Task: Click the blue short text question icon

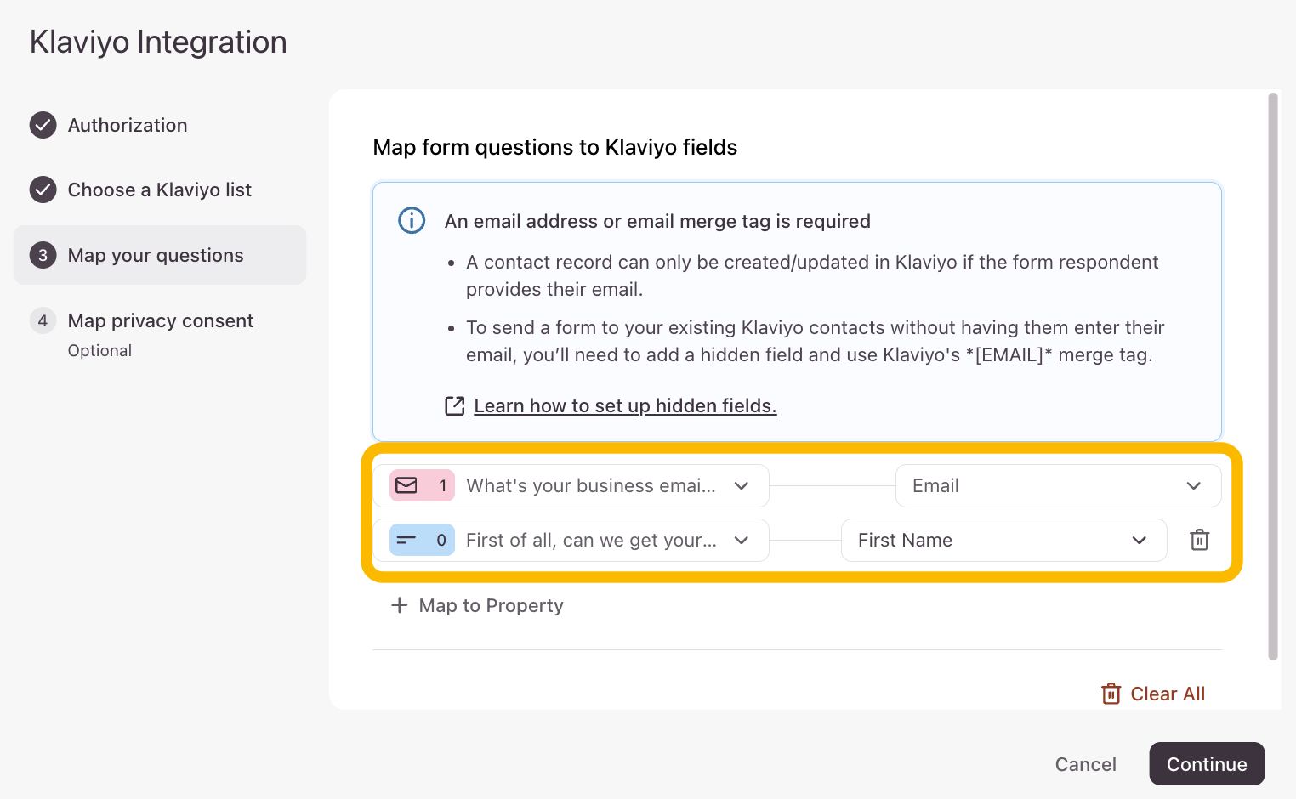Action: coord(406,540)
